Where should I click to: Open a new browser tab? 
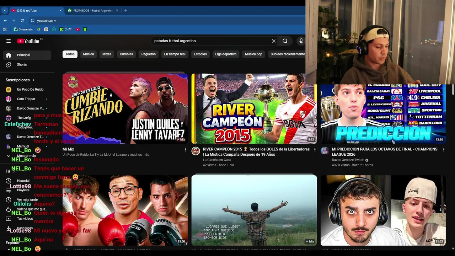pos(125,11)
